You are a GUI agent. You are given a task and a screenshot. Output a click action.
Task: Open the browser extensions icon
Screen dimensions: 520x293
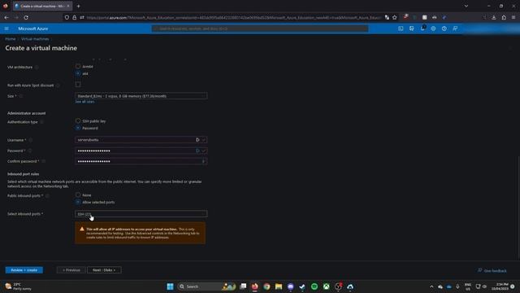pyautogui.click(x=504, y=17)
